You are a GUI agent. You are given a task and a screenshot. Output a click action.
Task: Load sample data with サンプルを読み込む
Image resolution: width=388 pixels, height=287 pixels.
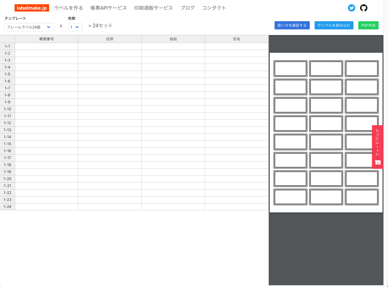[334, 25]
